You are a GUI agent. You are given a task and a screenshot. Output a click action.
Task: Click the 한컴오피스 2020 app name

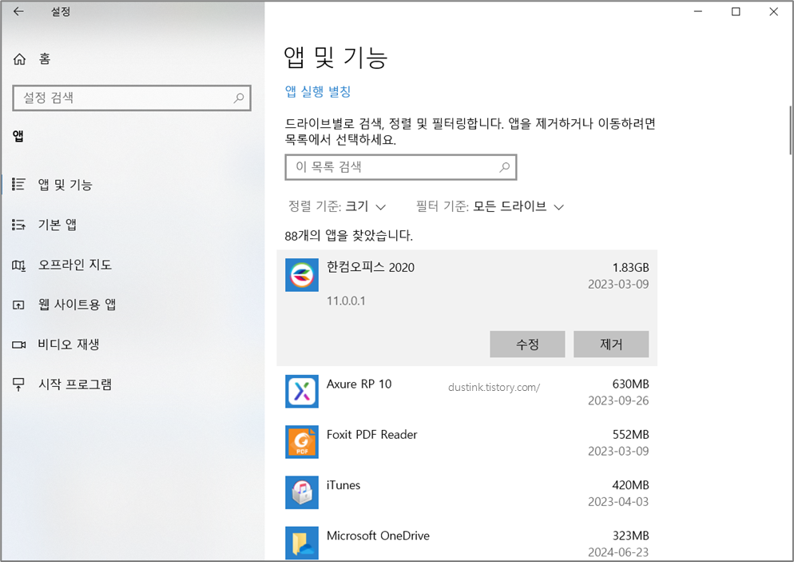coord(370,267)
